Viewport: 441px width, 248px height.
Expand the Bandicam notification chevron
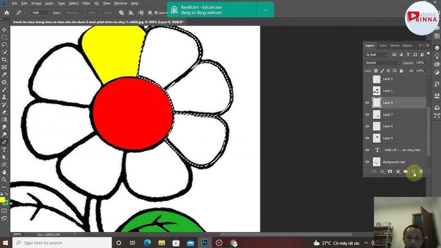click(x=265, y=10)
